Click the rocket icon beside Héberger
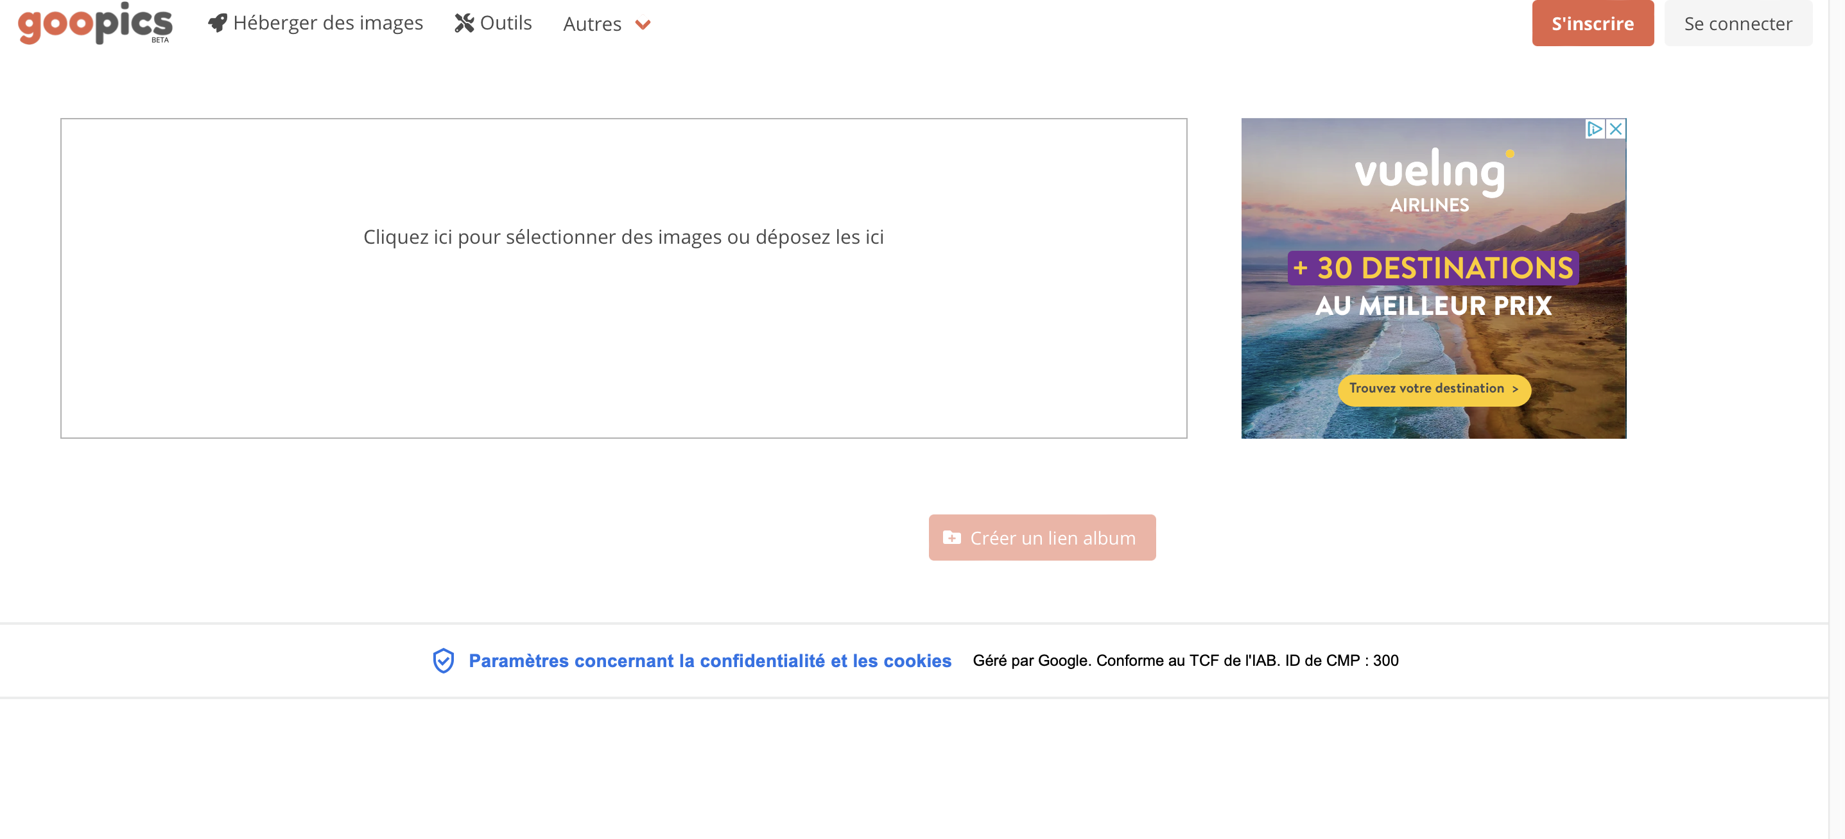 217,23
